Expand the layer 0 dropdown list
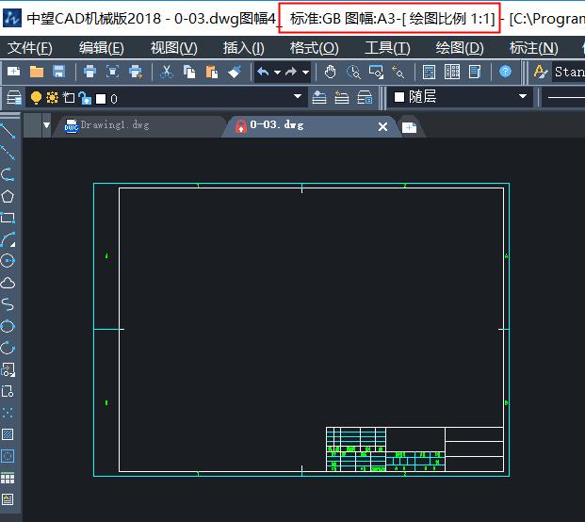The width and height of the screenshot is (585, 522). pos(299,98)
